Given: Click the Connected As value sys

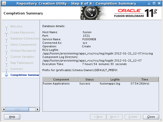Looking at the screenshot, I should pos(85,43).
